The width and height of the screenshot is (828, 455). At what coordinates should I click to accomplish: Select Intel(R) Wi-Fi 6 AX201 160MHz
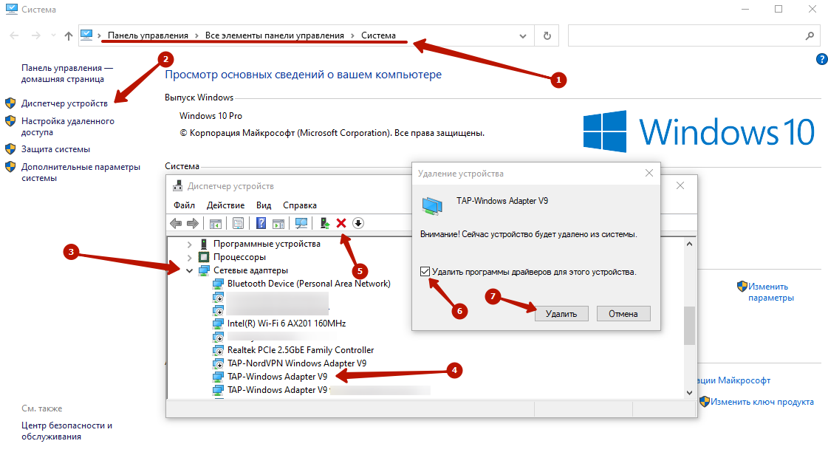point(287,323)
